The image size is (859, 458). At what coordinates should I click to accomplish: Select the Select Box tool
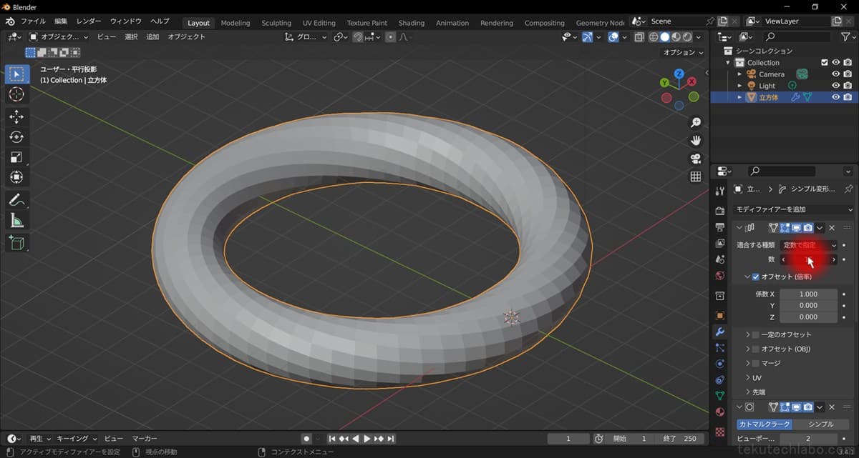(17, 74)
